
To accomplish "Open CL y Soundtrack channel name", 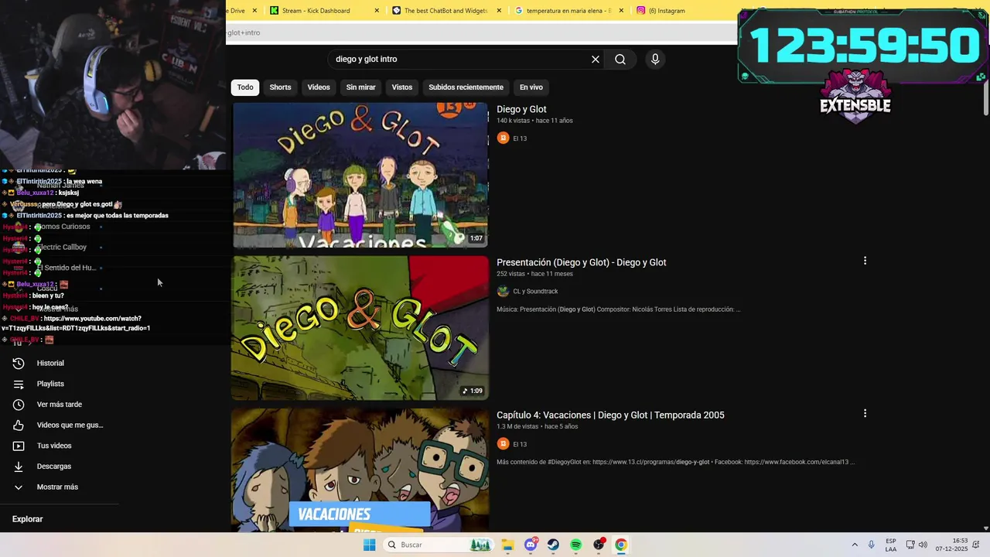I will pos(535,292).
